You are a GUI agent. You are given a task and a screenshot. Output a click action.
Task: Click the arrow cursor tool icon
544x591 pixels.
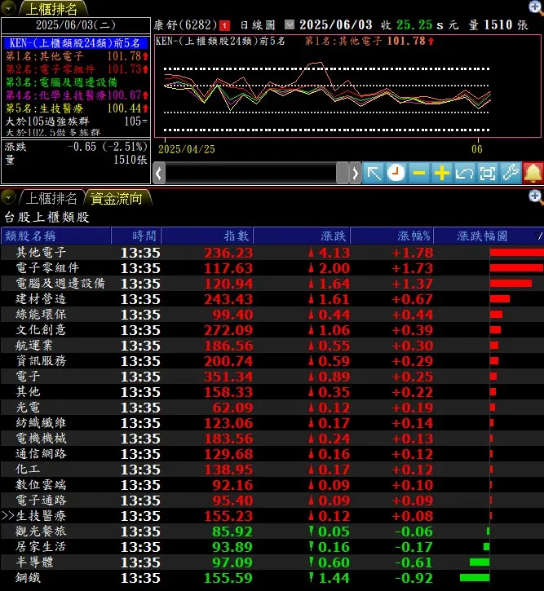374,174
